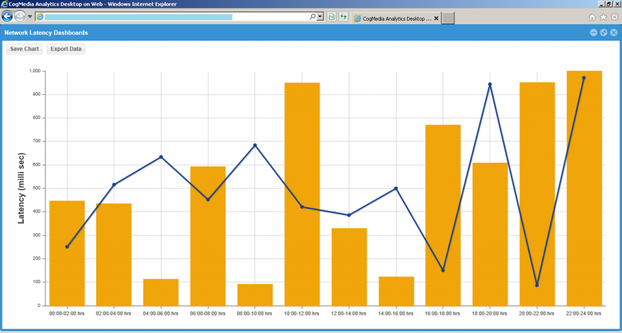The image size is (622, 333).
Task: Open the browser Home icon
Action: coord(592,17)
